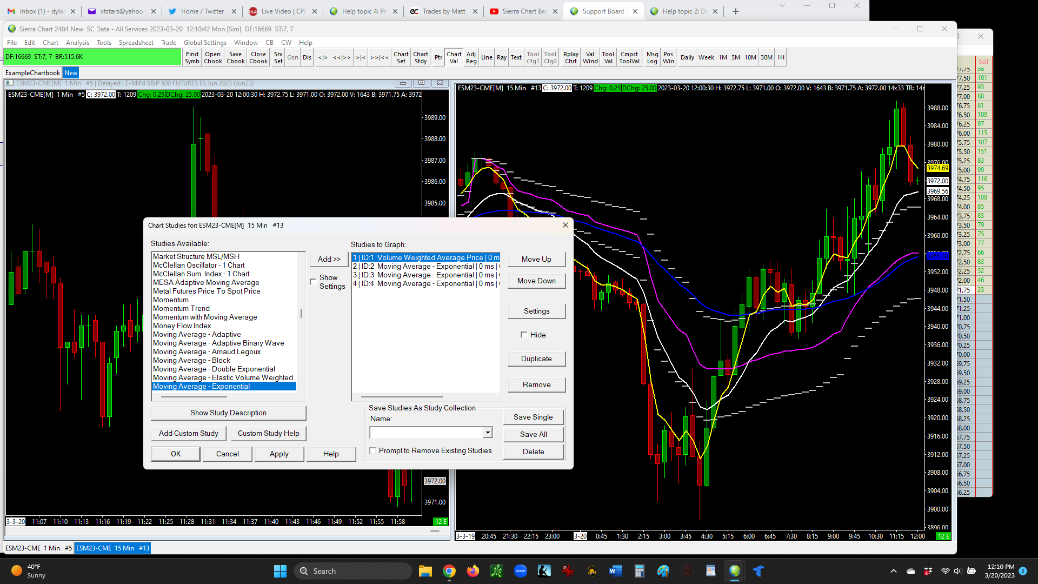Open the Global Settings menu
Screen dimensions: 1038x584
(205, 43)
